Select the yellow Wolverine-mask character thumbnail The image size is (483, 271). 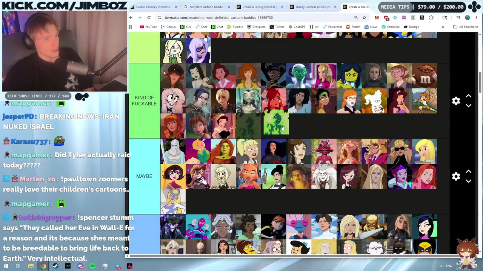(x=425, y=247)
